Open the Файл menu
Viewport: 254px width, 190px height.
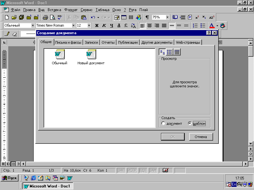pyautogui.click(x=15, y=10)
